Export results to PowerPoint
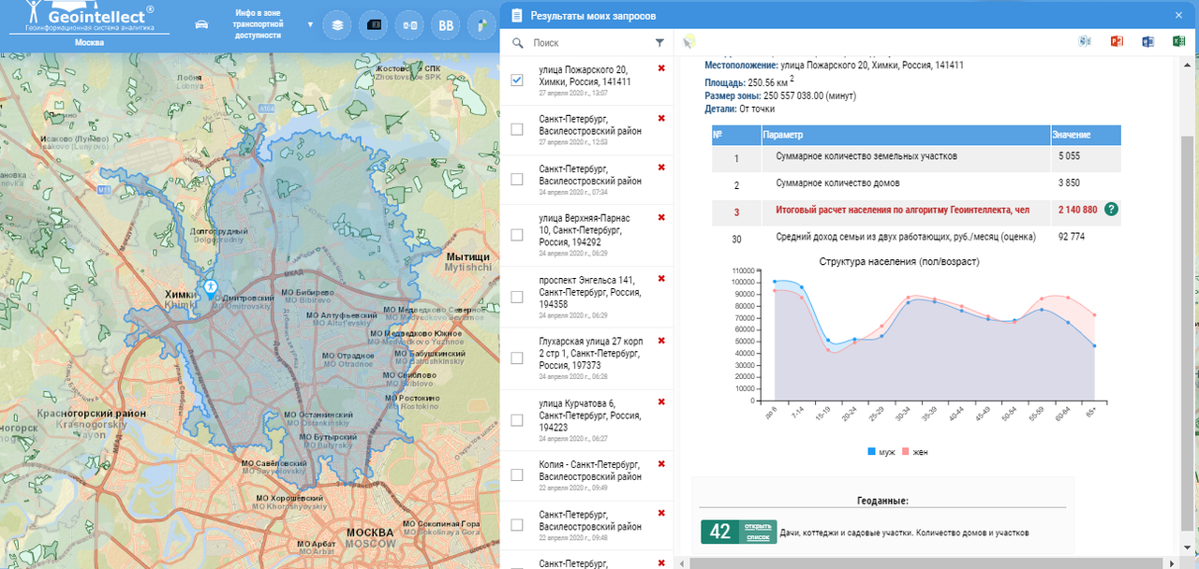The height and width of the screenshot is (569, 1199). pyautogui.click(x=1117, y=42)
